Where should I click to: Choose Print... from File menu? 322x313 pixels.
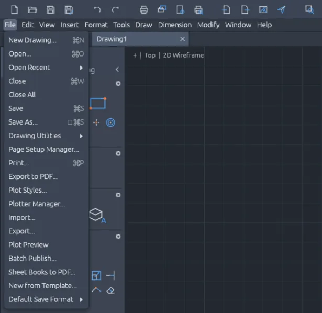pos(46,163)
